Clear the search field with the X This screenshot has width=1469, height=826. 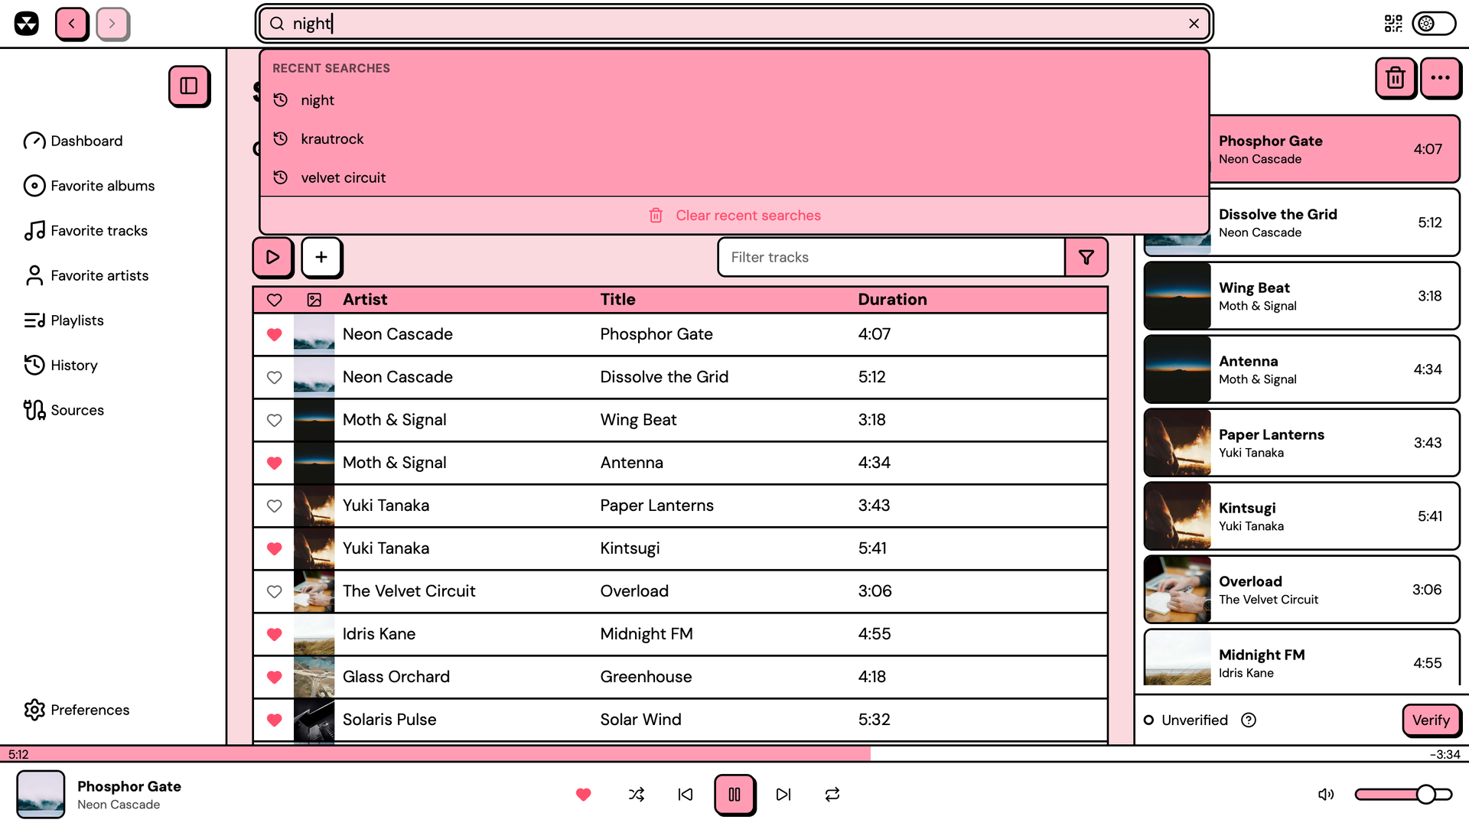click(1194, 24)
